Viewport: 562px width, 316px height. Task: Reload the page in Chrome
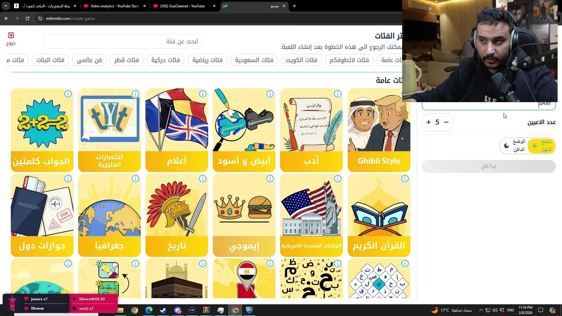pos(27,18)
